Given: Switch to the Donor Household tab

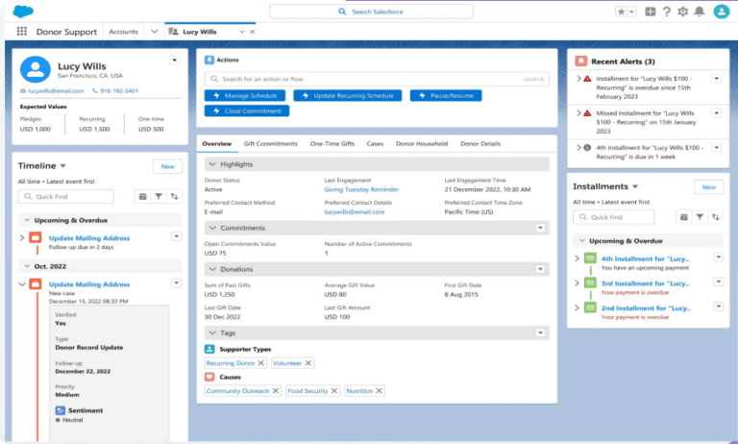Looking at the screenshot, I should pyautogui.click(x=422, y=143).
